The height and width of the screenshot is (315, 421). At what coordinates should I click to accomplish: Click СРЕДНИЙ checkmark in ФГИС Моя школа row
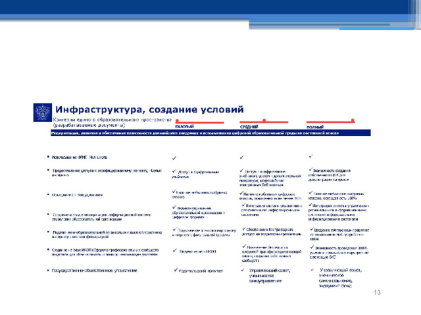241,157
